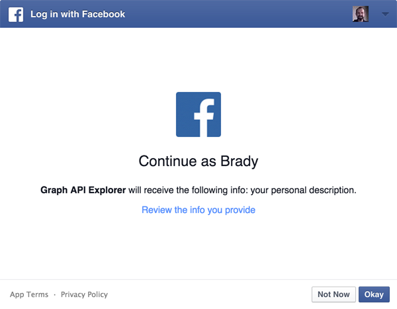
Task: Click the small Facebook logo in header
Action: (x=15, y=14)
